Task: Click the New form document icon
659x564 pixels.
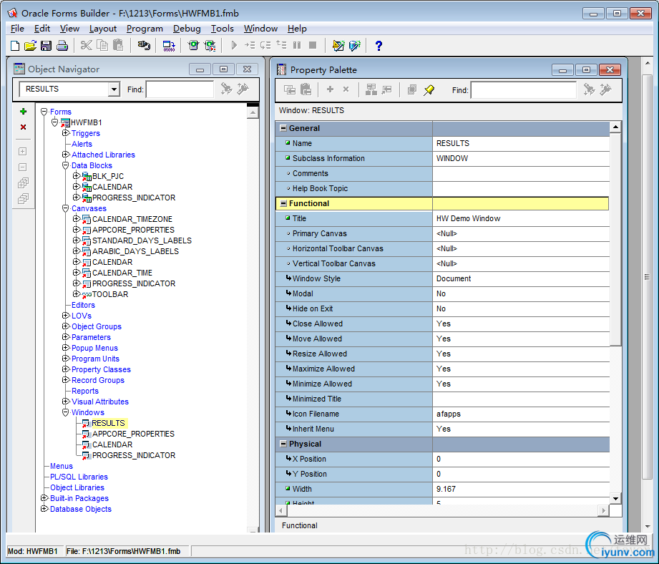Action: pos(15,45)
